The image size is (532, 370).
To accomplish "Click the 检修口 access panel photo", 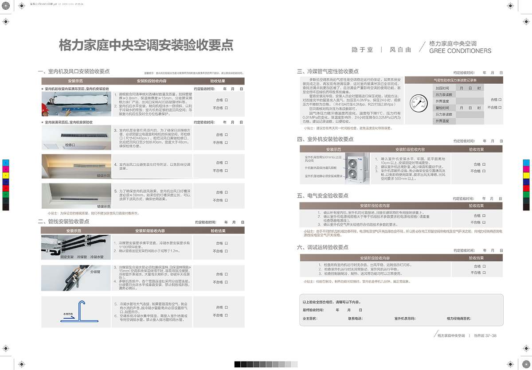I will click(76, 138).
